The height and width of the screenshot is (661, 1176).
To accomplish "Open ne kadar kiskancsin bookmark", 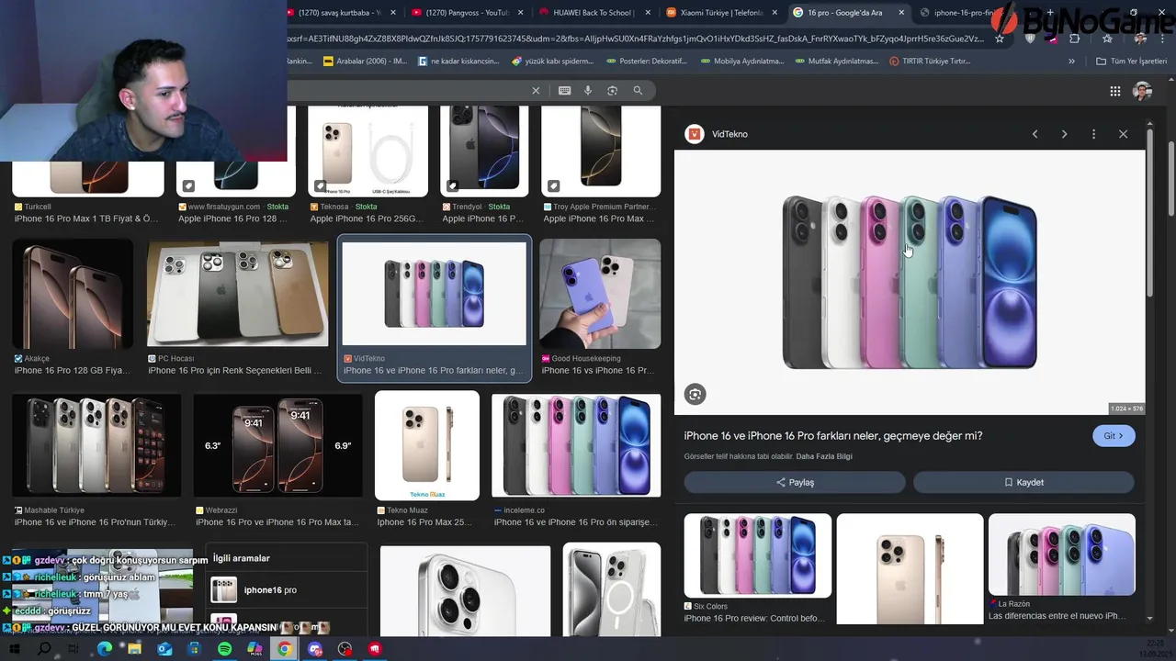I will (458, 62).
